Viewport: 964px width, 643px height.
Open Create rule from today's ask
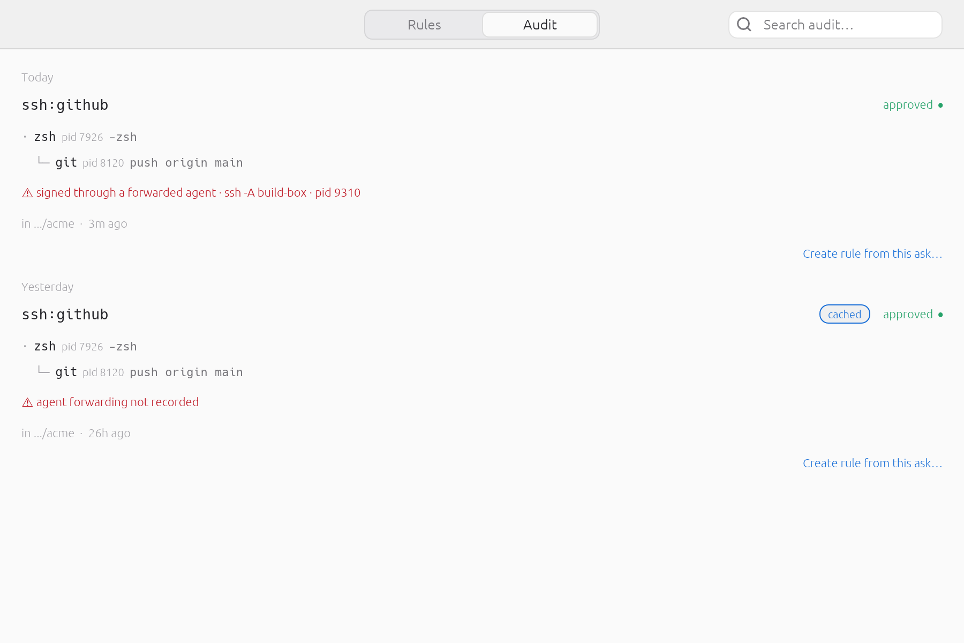click(x=872, y=253)
